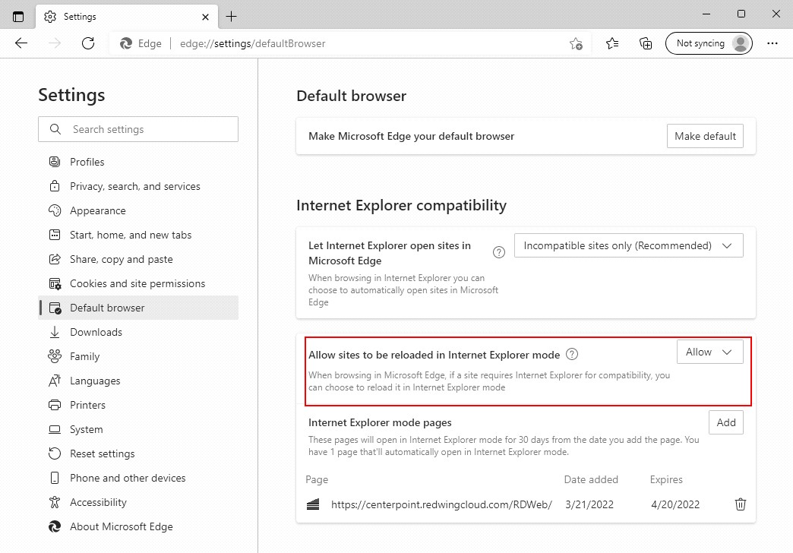The height and width of the screenshot is (553, 793).
Task: Click the Expires column header
Action: coord(666,479)
